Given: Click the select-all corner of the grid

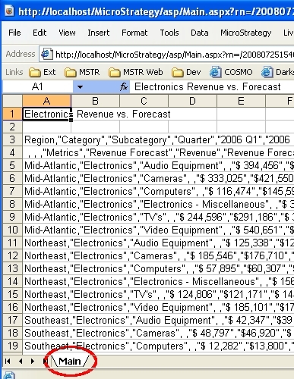Looking at the screenshot, I should click(12, 101).
